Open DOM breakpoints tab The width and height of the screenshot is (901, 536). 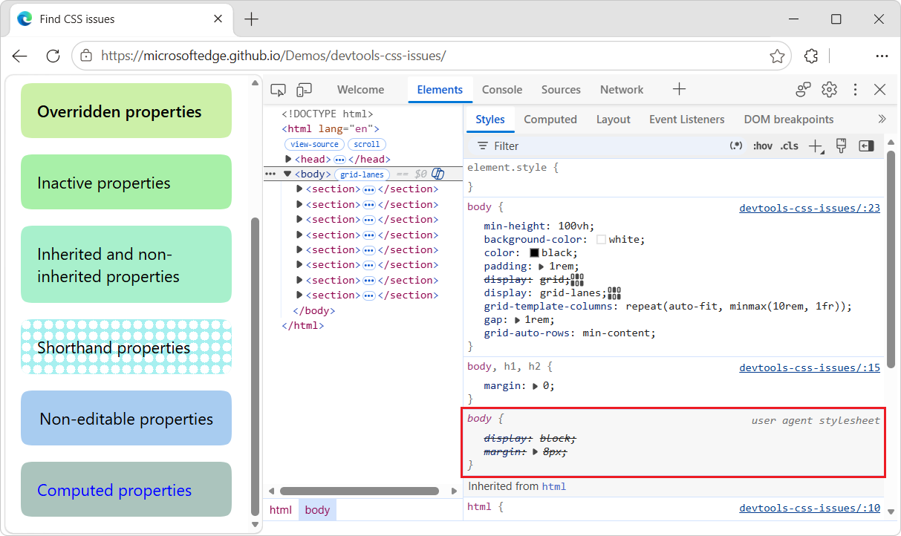point(789,119)
